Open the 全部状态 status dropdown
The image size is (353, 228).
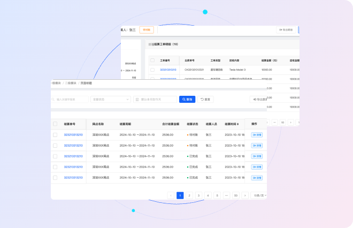point(111,99)
